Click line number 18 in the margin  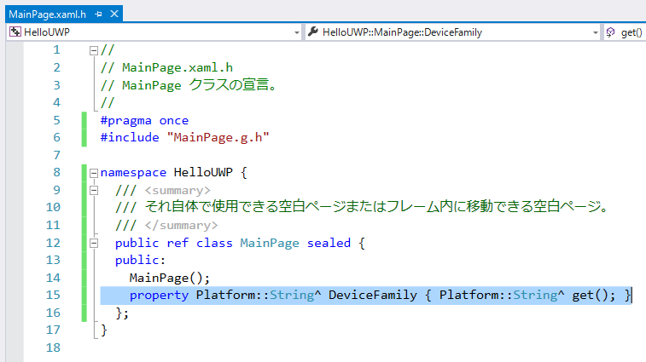pos(53,348)
